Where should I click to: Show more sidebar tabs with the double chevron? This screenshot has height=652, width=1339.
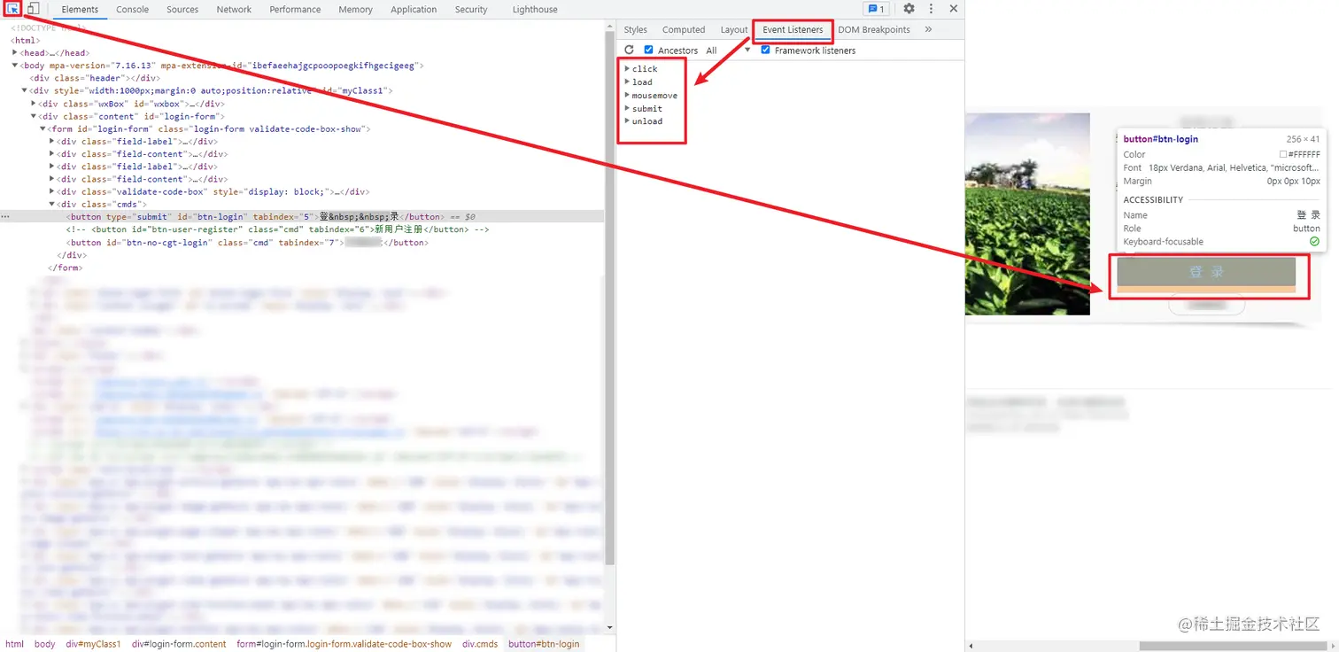coord(928,29)
